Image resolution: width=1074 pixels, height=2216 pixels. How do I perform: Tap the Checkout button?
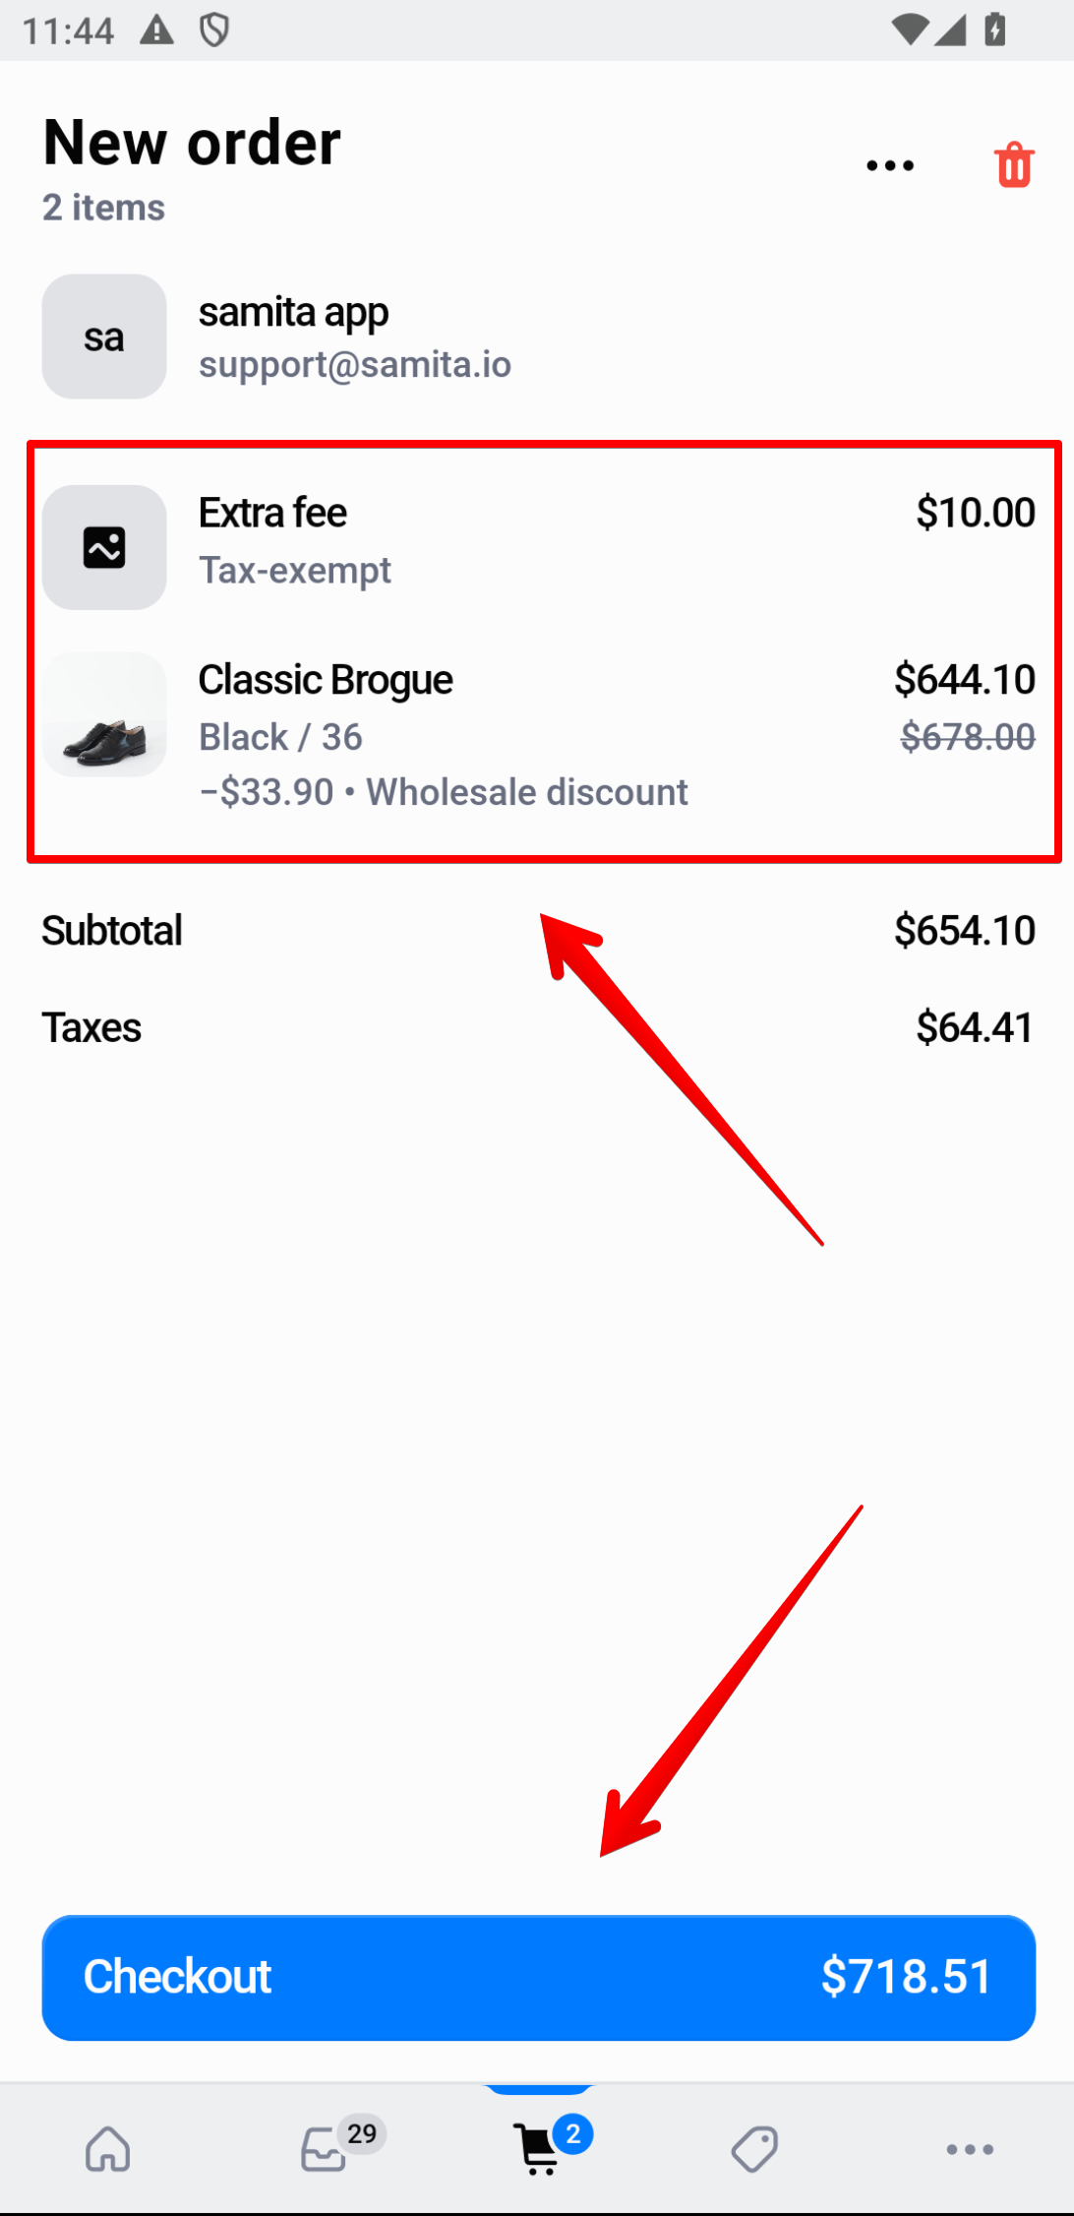(538, 1977)
